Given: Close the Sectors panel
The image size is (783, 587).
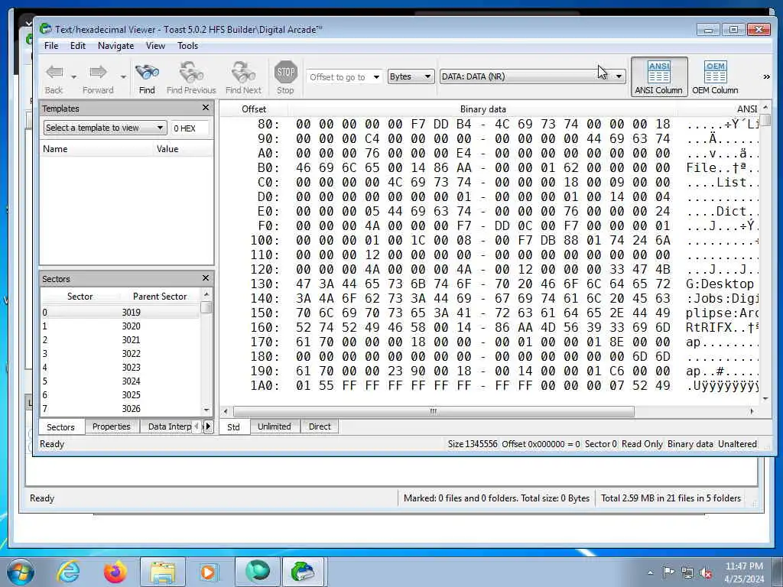Looking at the screenshot, I should coord(206,278).
